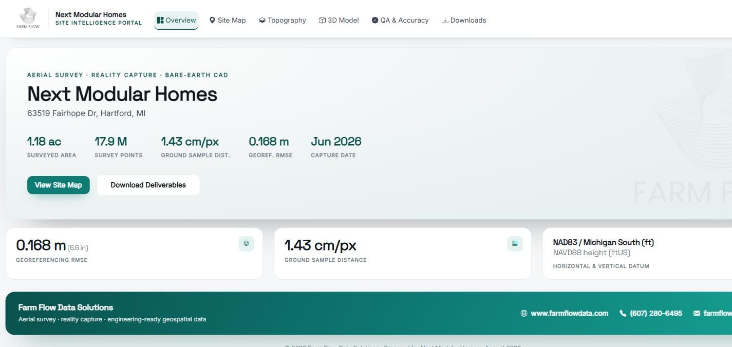Click the 1.18 ac surveyed area value
This screenshot has height=347, width=732.
44,142
